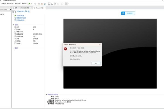Click the stretch guest display toolbar icon

click(x=66, y=4)
